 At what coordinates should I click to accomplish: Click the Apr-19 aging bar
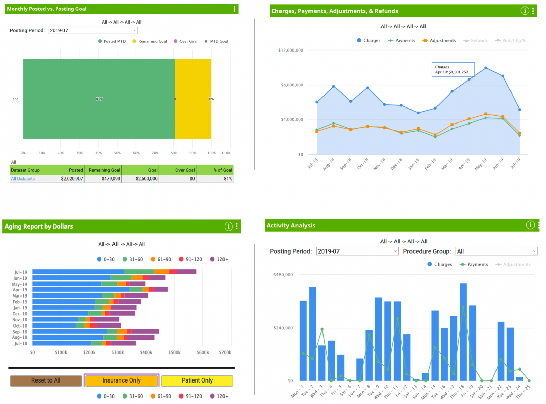pos(100,289)
